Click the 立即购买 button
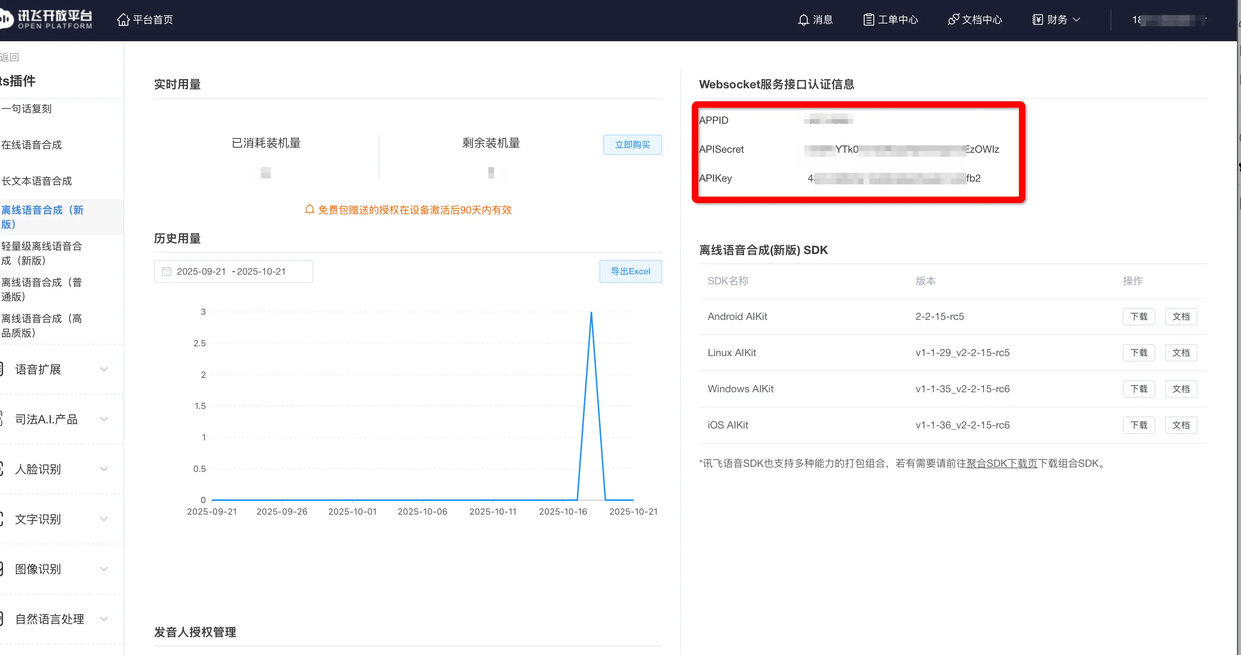 (632, 145)
